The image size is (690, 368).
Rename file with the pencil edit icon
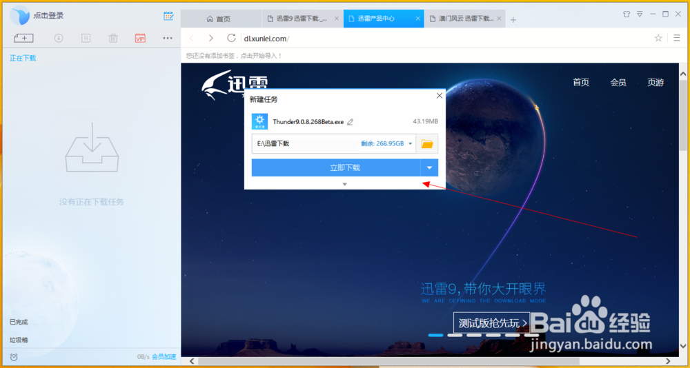351,122
